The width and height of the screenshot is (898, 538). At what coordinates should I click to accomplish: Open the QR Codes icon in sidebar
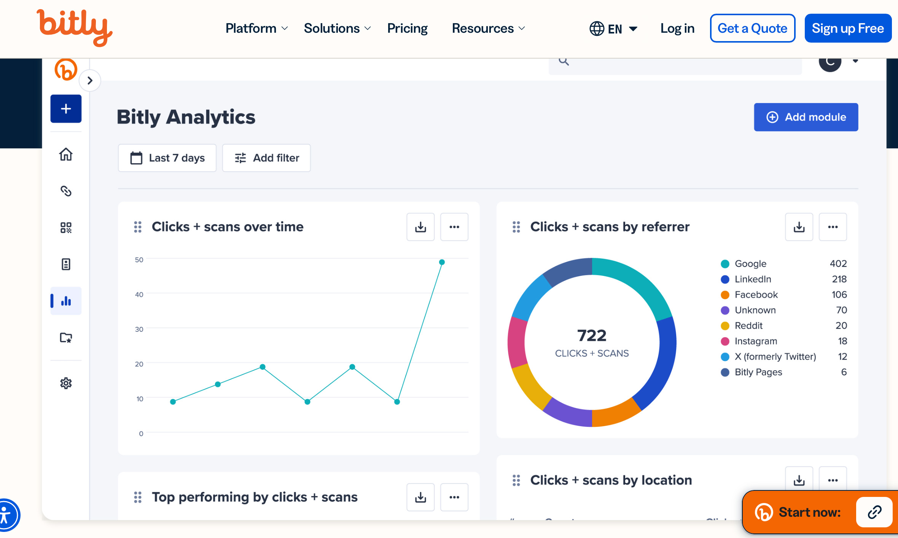(x=66, y=228)
